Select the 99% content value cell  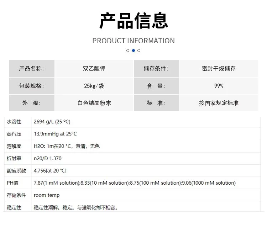(x=219, y=86)
